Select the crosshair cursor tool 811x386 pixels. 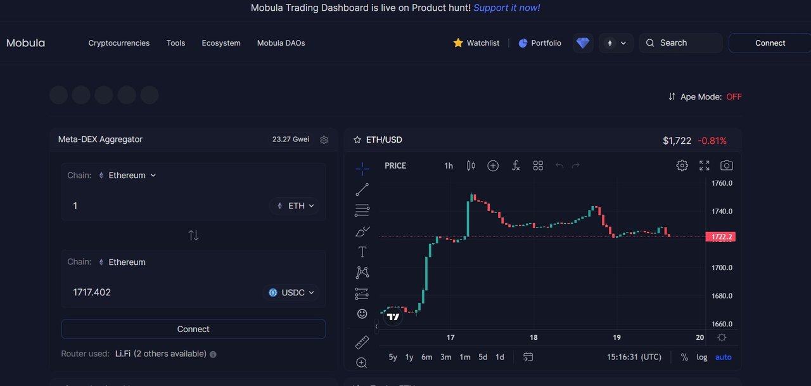coord(362,168)
